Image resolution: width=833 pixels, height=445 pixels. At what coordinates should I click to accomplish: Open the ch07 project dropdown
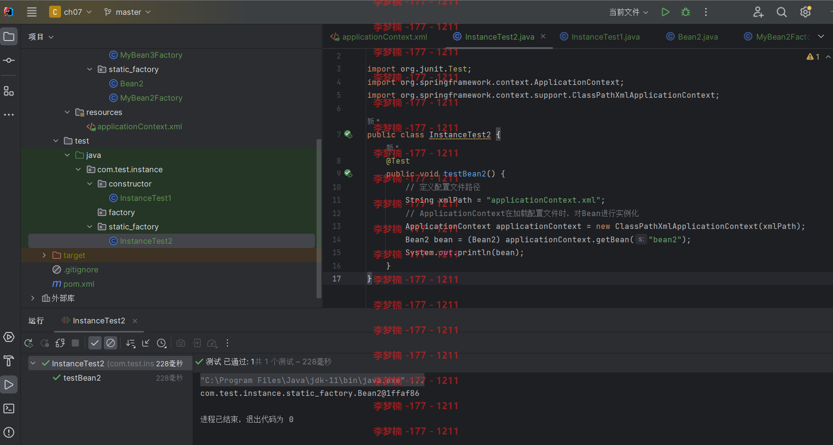coord(71,12)
